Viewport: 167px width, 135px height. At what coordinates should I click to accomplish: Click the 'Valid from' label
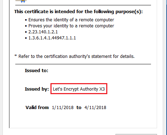37,107
